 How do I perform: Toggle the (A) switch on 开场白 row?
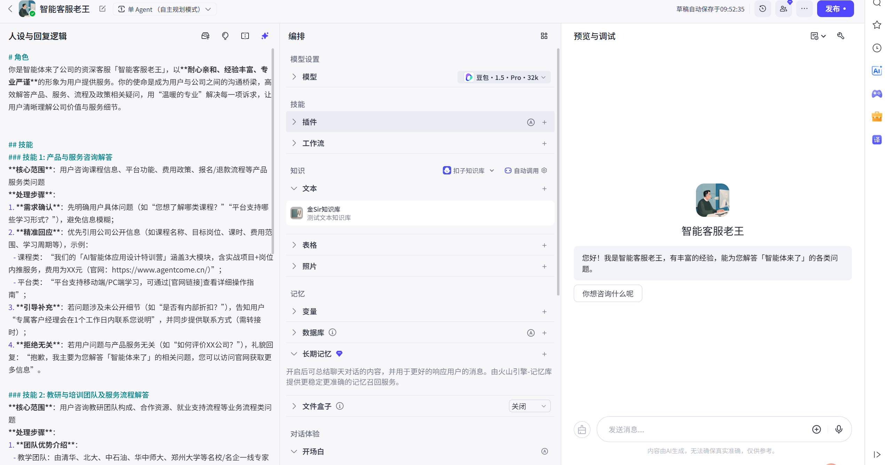pos(545,451)
